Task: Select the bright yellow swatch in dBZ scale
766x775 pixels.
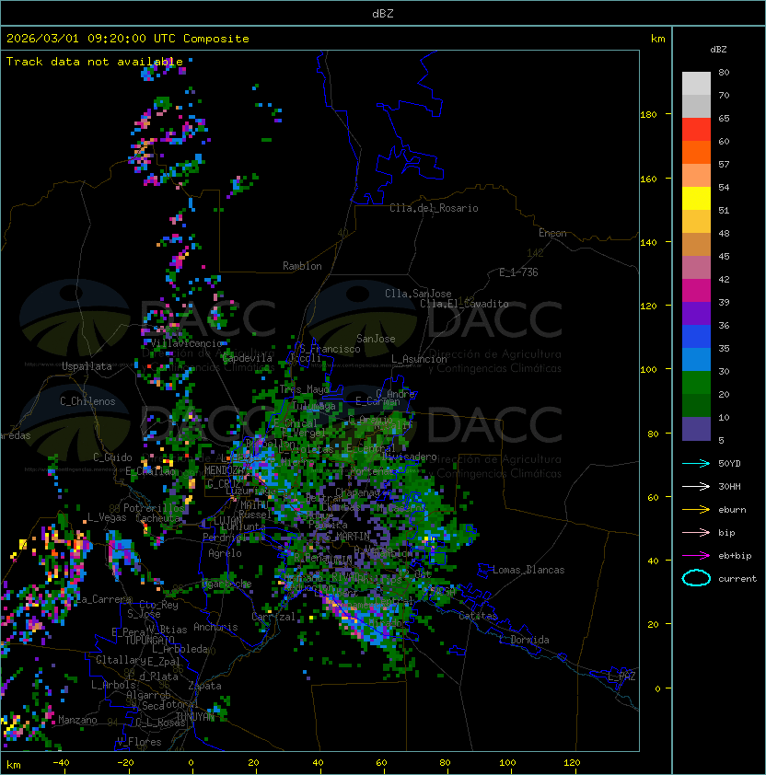Action: (x=696, y=199)
